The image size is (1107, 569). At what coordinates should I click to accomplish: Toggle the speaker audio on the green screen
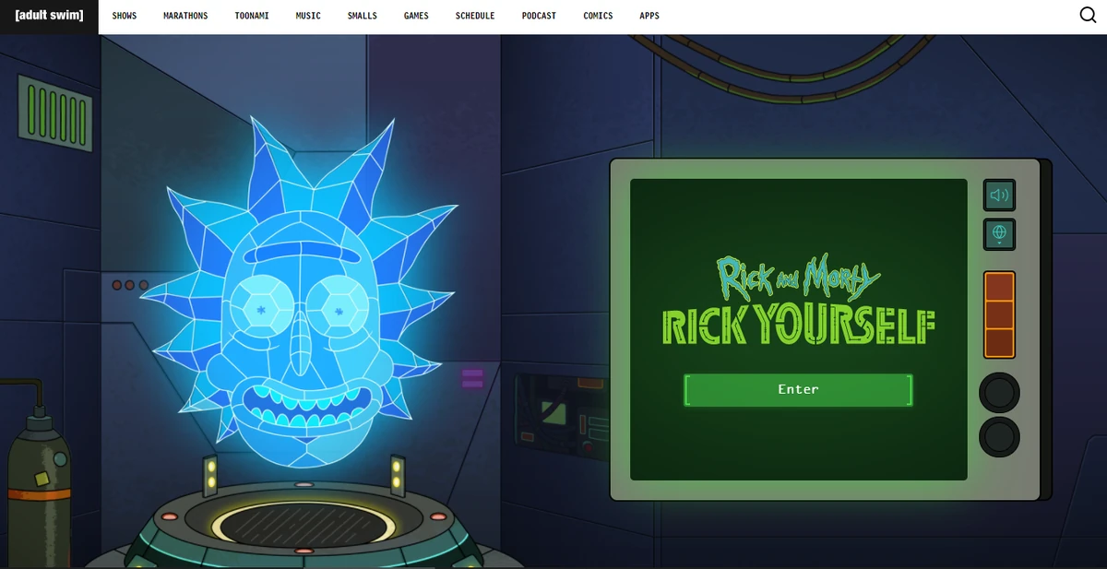tap(999, 196)
